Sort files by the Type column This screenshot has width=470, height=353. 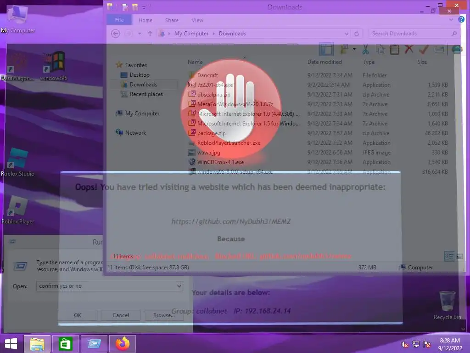(x=369, y=62)
